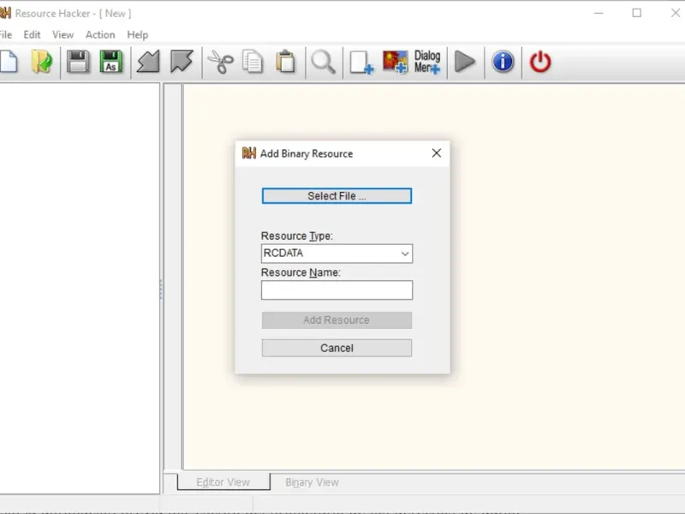685x514 pixels.
Task: Click the splitter grip beside the tree panel
Action: pos(161,290)
